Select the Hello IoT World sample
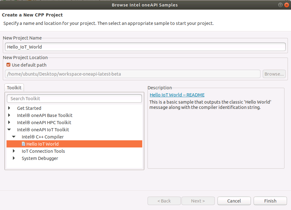Image resolution: width=291 pixels, height=210 pixels. 42,144
